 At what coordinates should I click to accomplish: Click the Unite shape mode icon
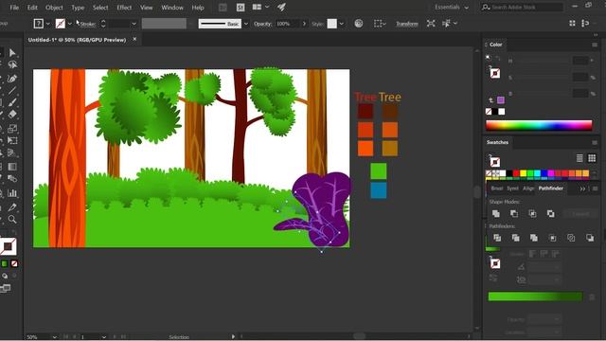coord(496,213)
